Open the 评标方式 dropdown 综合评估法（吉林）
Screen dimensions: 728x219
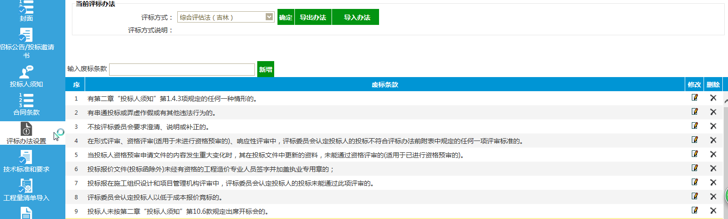pyautogui.click(x=225, y=17)
